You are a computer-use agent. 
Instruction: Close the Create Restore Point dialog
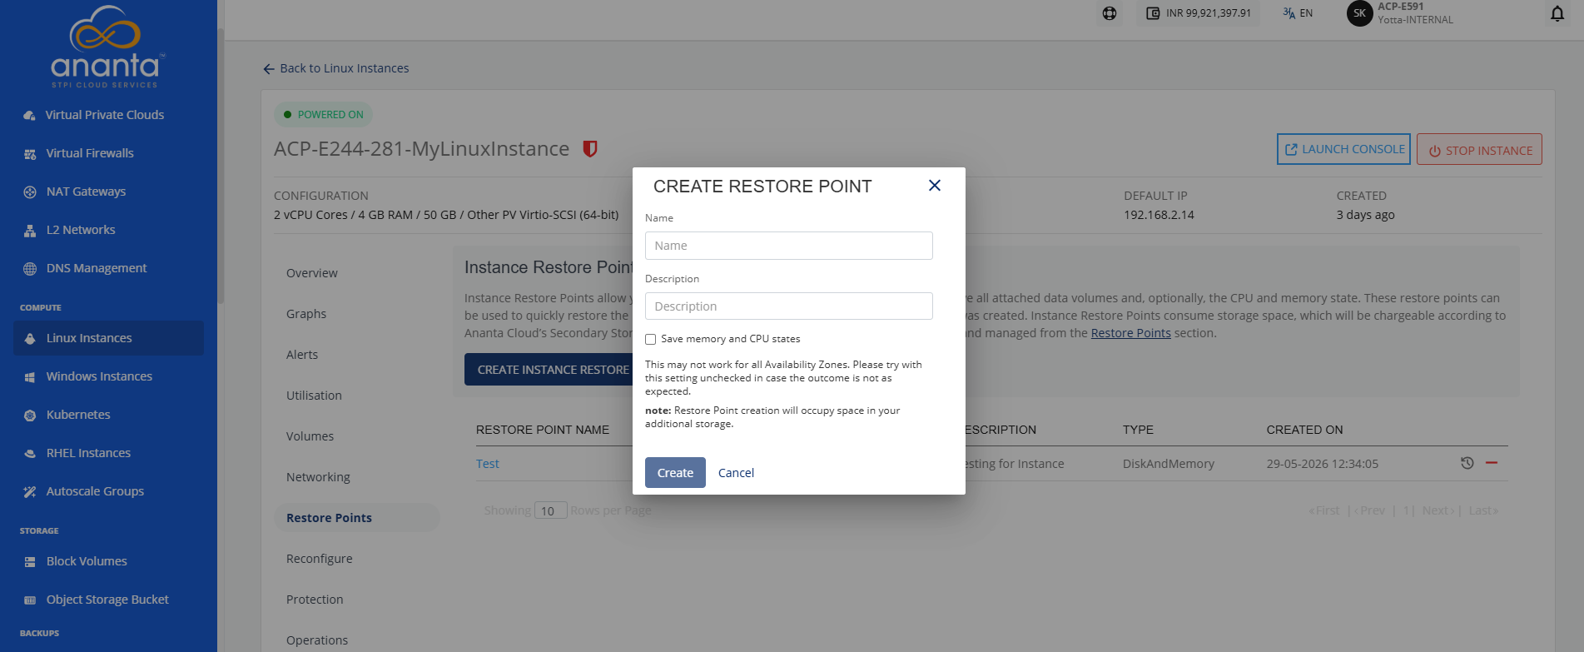(935, 186)
